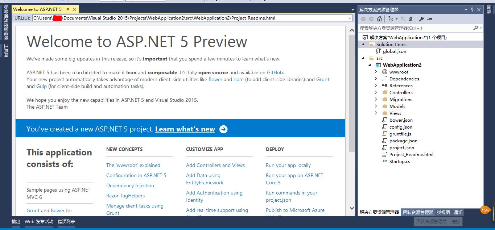Expand the Views folder
This screenshot has width=495, height=230.
coord(376,113)
